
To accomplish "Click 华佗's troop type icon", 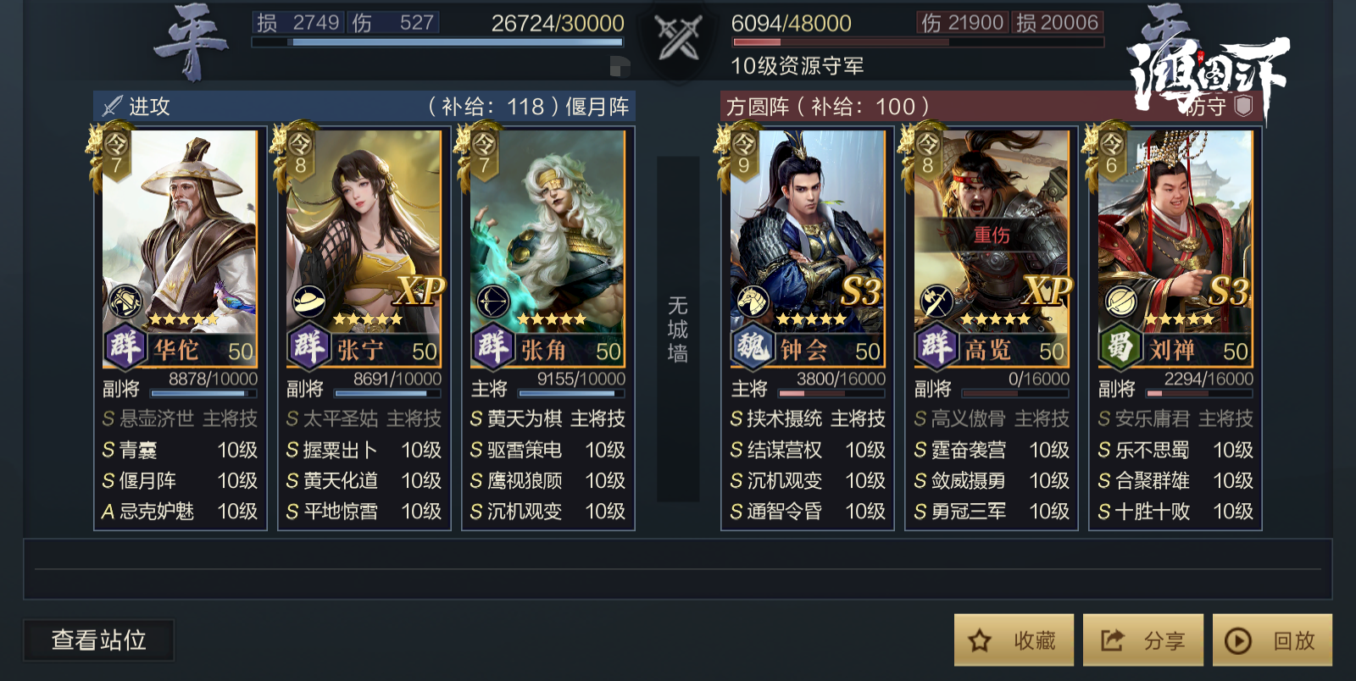I will coord(125,301).
